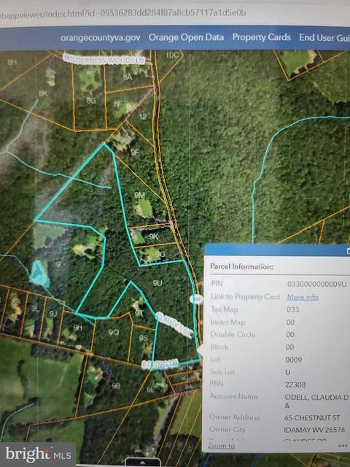Viewport: 350px width, 467px height.
Task: Select the blue pond polygon on map
Action: click(x=39, y=274)
